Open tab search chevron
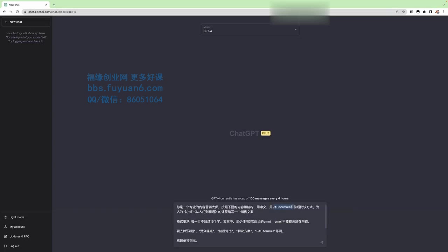This screenshot has height=252, width=448. click(443, 5)
